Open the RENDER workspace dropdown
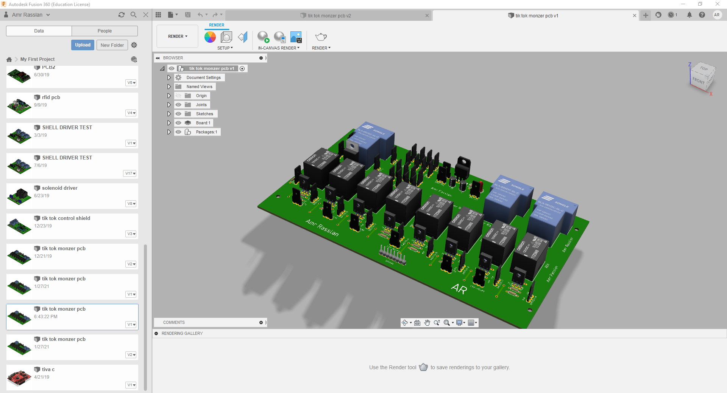 178,36
